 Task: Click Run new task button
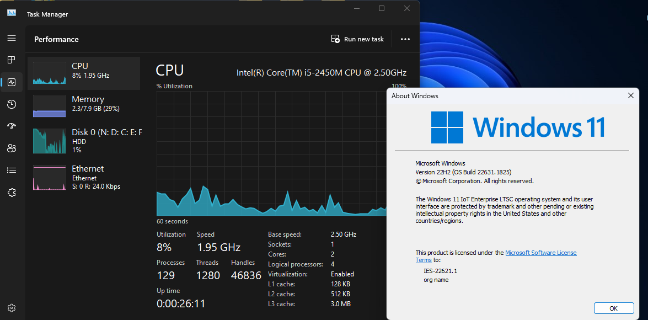(x=357, y=39)
